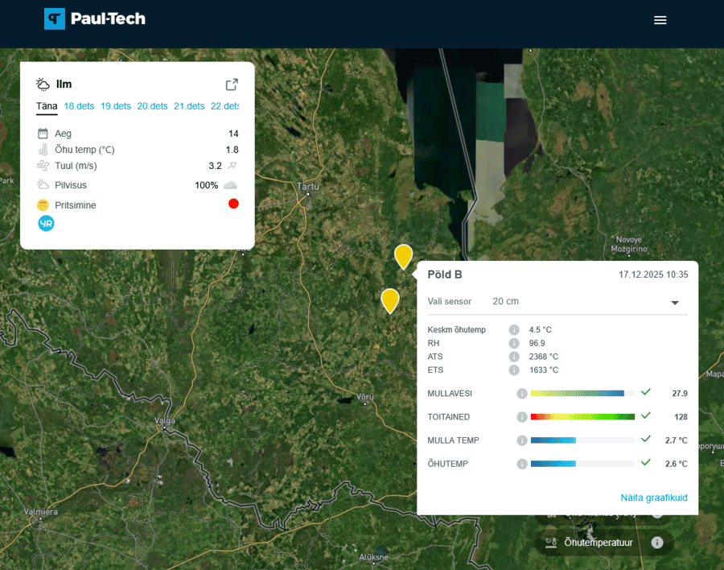Click the MULLAVESI gradient level bar
The height and width of the screenshot is (570, 724).
click(x=582, y=393)
